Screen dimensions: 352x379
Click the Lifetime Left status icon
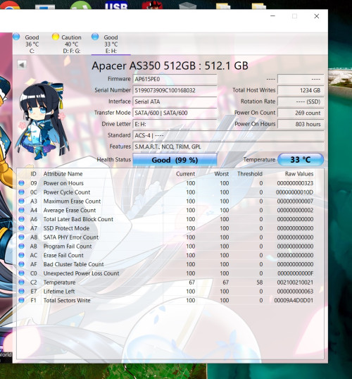point(22,291)
